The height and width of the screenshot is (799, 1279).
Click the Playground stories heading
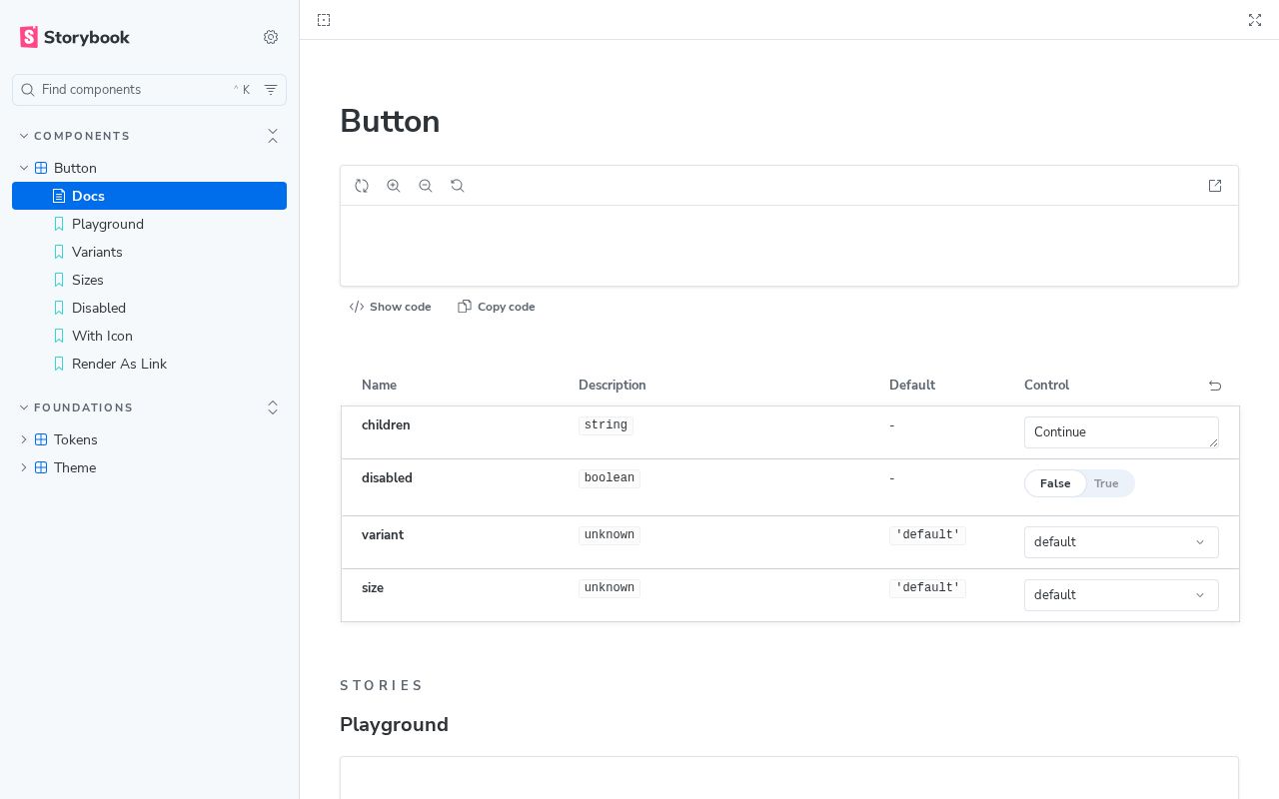click(x=394, y=724)
